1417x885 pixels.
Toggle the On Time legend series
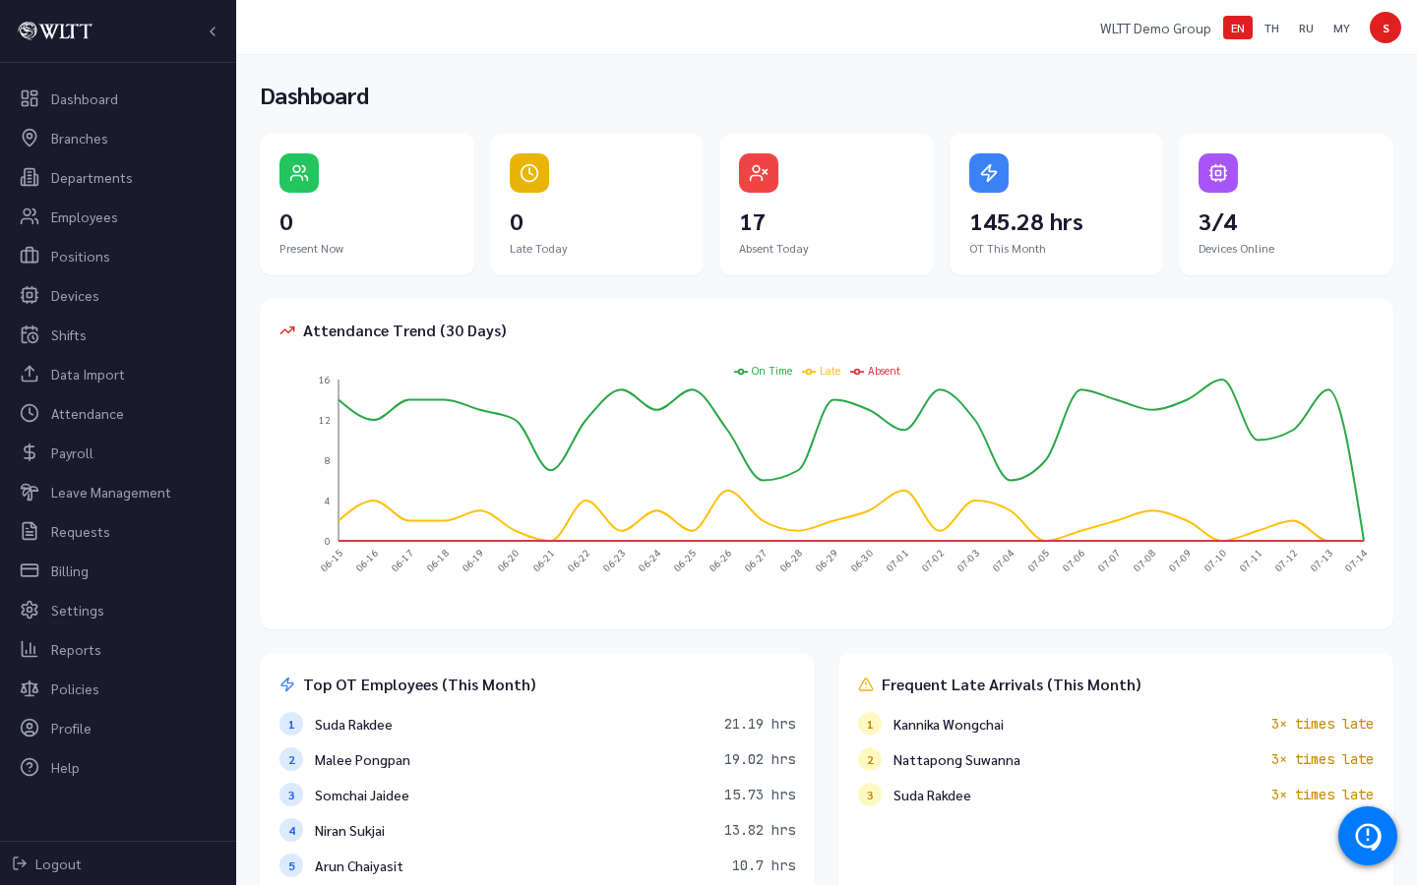(764, 371)
